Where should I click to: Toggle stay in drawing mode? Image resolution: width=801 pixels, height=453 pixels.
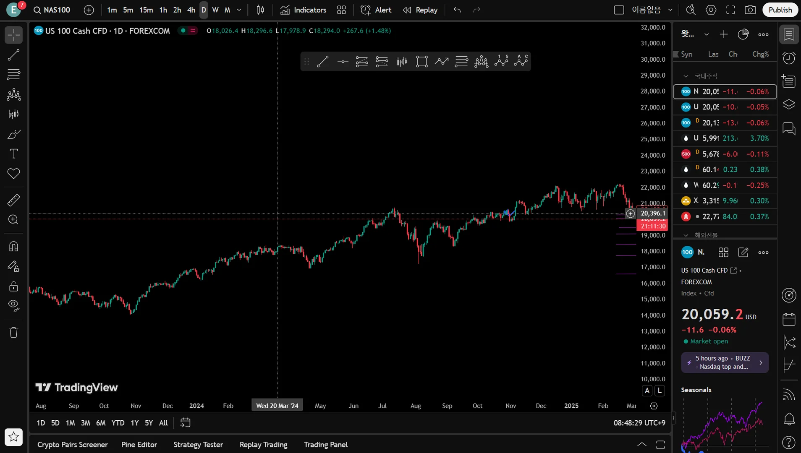[13, 266]
